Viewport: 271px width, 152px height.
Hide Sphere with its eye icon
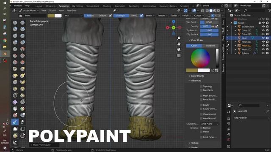pos(263,53)
